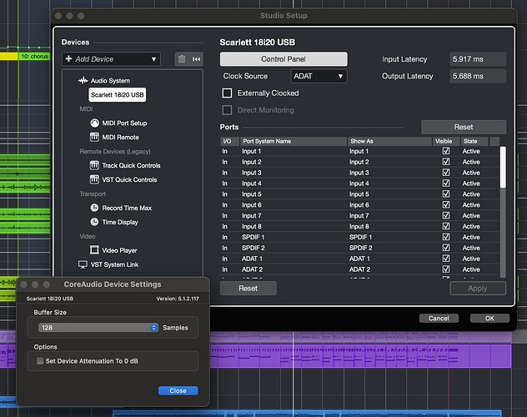Click the Control Panel button
The height and width of the screenshot is (417, 527).
pyautogui.click(x=284, y=59)
